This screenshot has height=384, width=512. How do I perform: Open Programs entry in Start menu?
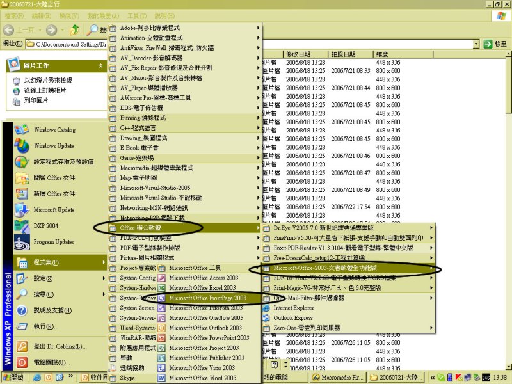click(x=60, y=262)
